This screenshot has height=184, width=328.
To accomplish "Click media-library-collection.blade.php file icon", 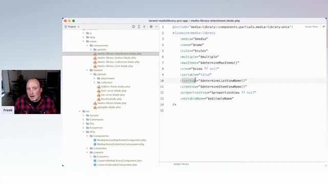I will [x=95, y=62].
